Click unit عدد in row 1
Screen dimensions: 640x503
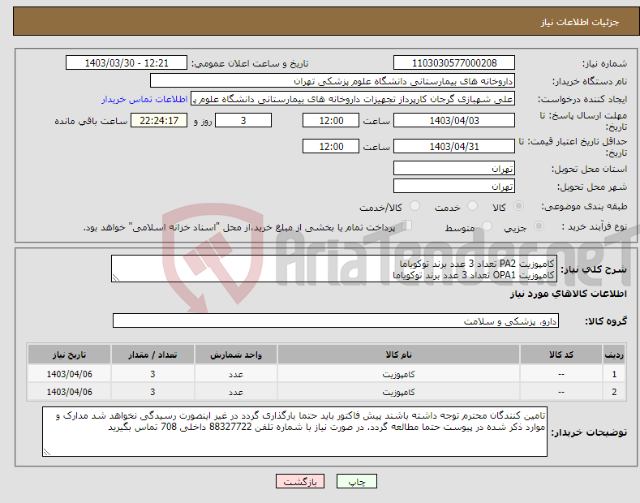pos(236,374)
